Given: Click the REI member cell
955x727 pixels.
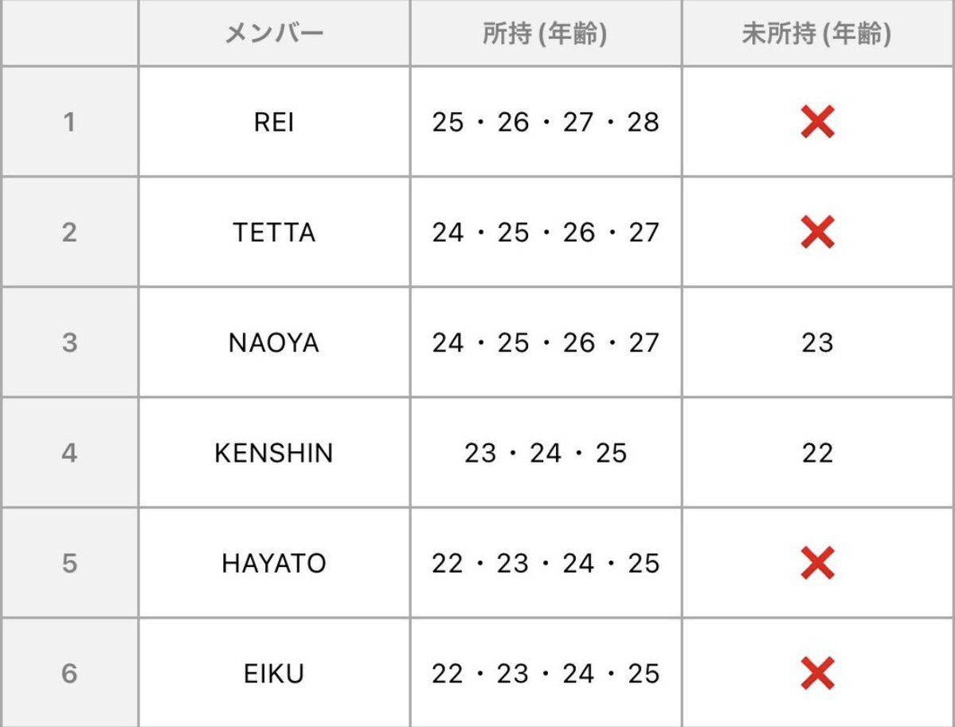Looking at the screenshot, I should click(x=273, y=123).
